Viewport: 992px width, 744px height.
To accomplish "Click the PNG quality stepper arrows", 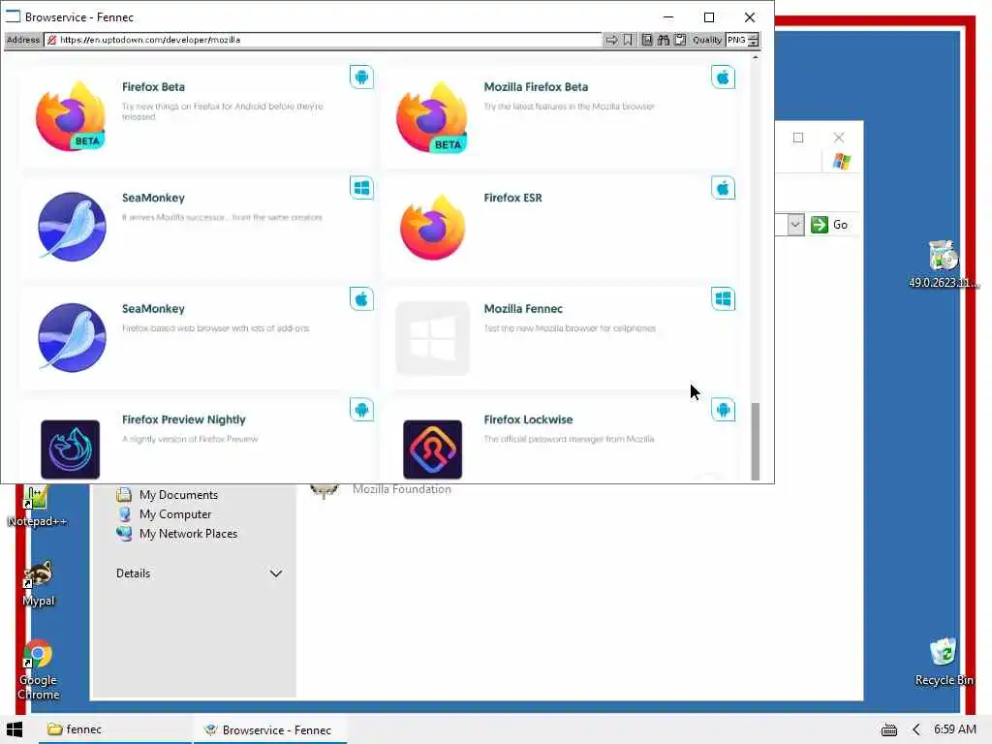I will (753, 40).
